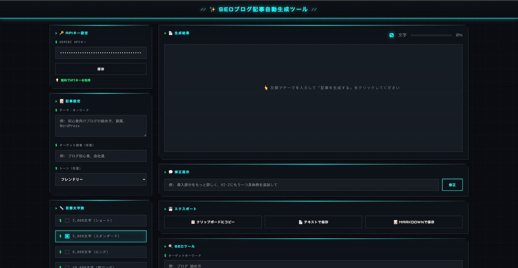Click the 修正指示 panel heading
518x268 pixels.
tap(182, 172)
